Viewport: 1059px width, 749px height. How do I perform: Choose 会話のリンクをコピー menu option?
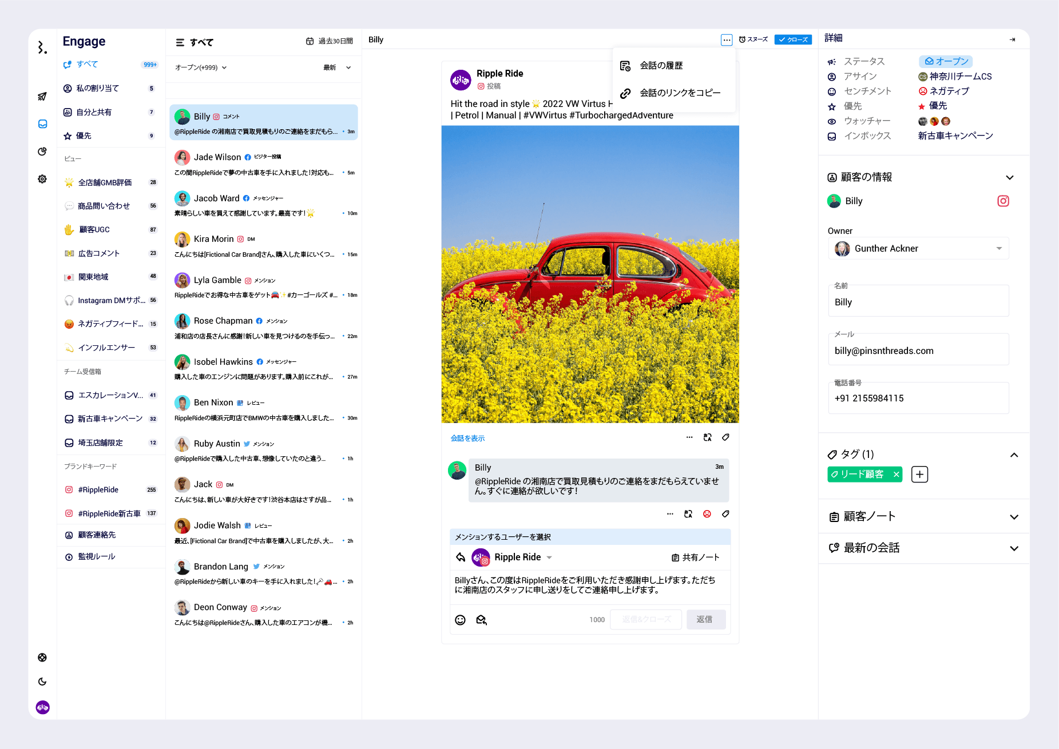pos(680,93)
